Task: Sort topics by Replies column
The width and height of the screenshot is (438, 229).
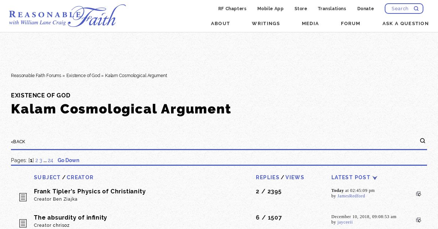Action: (268, 177)
